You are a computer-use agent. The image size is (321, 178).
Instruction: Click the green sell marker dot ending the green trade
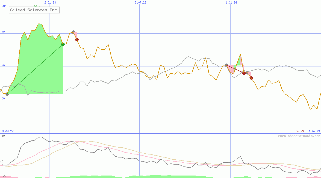coord(63,44)
